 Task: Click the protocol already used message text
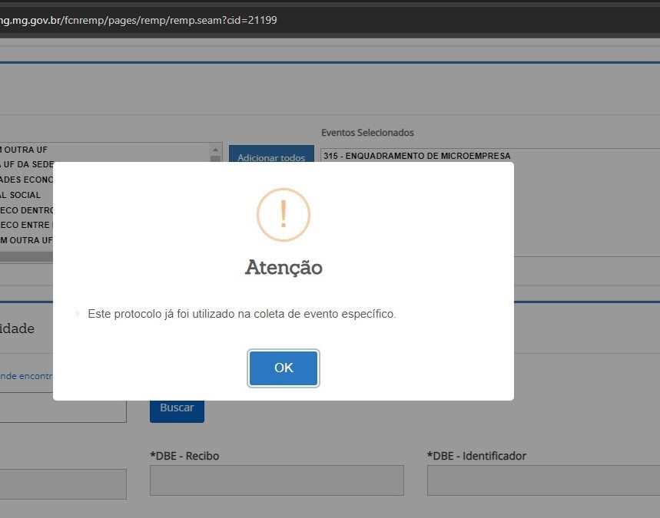click(241, 314)
